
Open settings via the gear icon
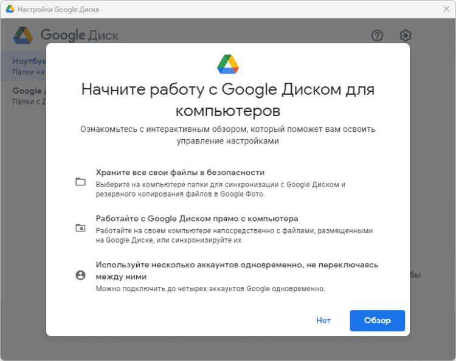tap(405, 35)
